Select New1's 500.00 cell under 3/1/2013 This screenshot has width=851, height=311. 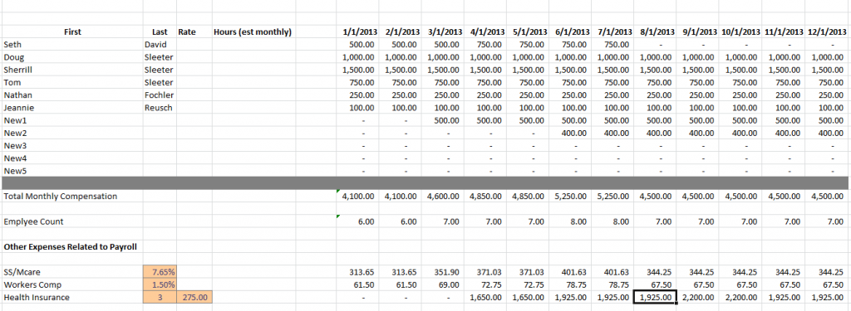point(442,120)
